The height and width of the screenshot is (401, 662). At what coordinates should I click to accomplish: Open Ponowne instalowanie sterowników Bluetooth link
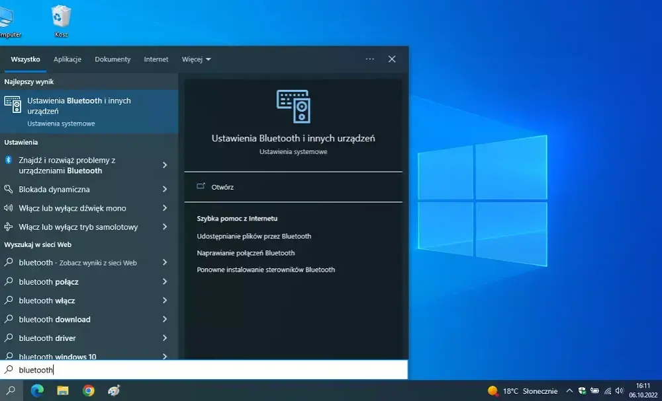tap(266, 270)
